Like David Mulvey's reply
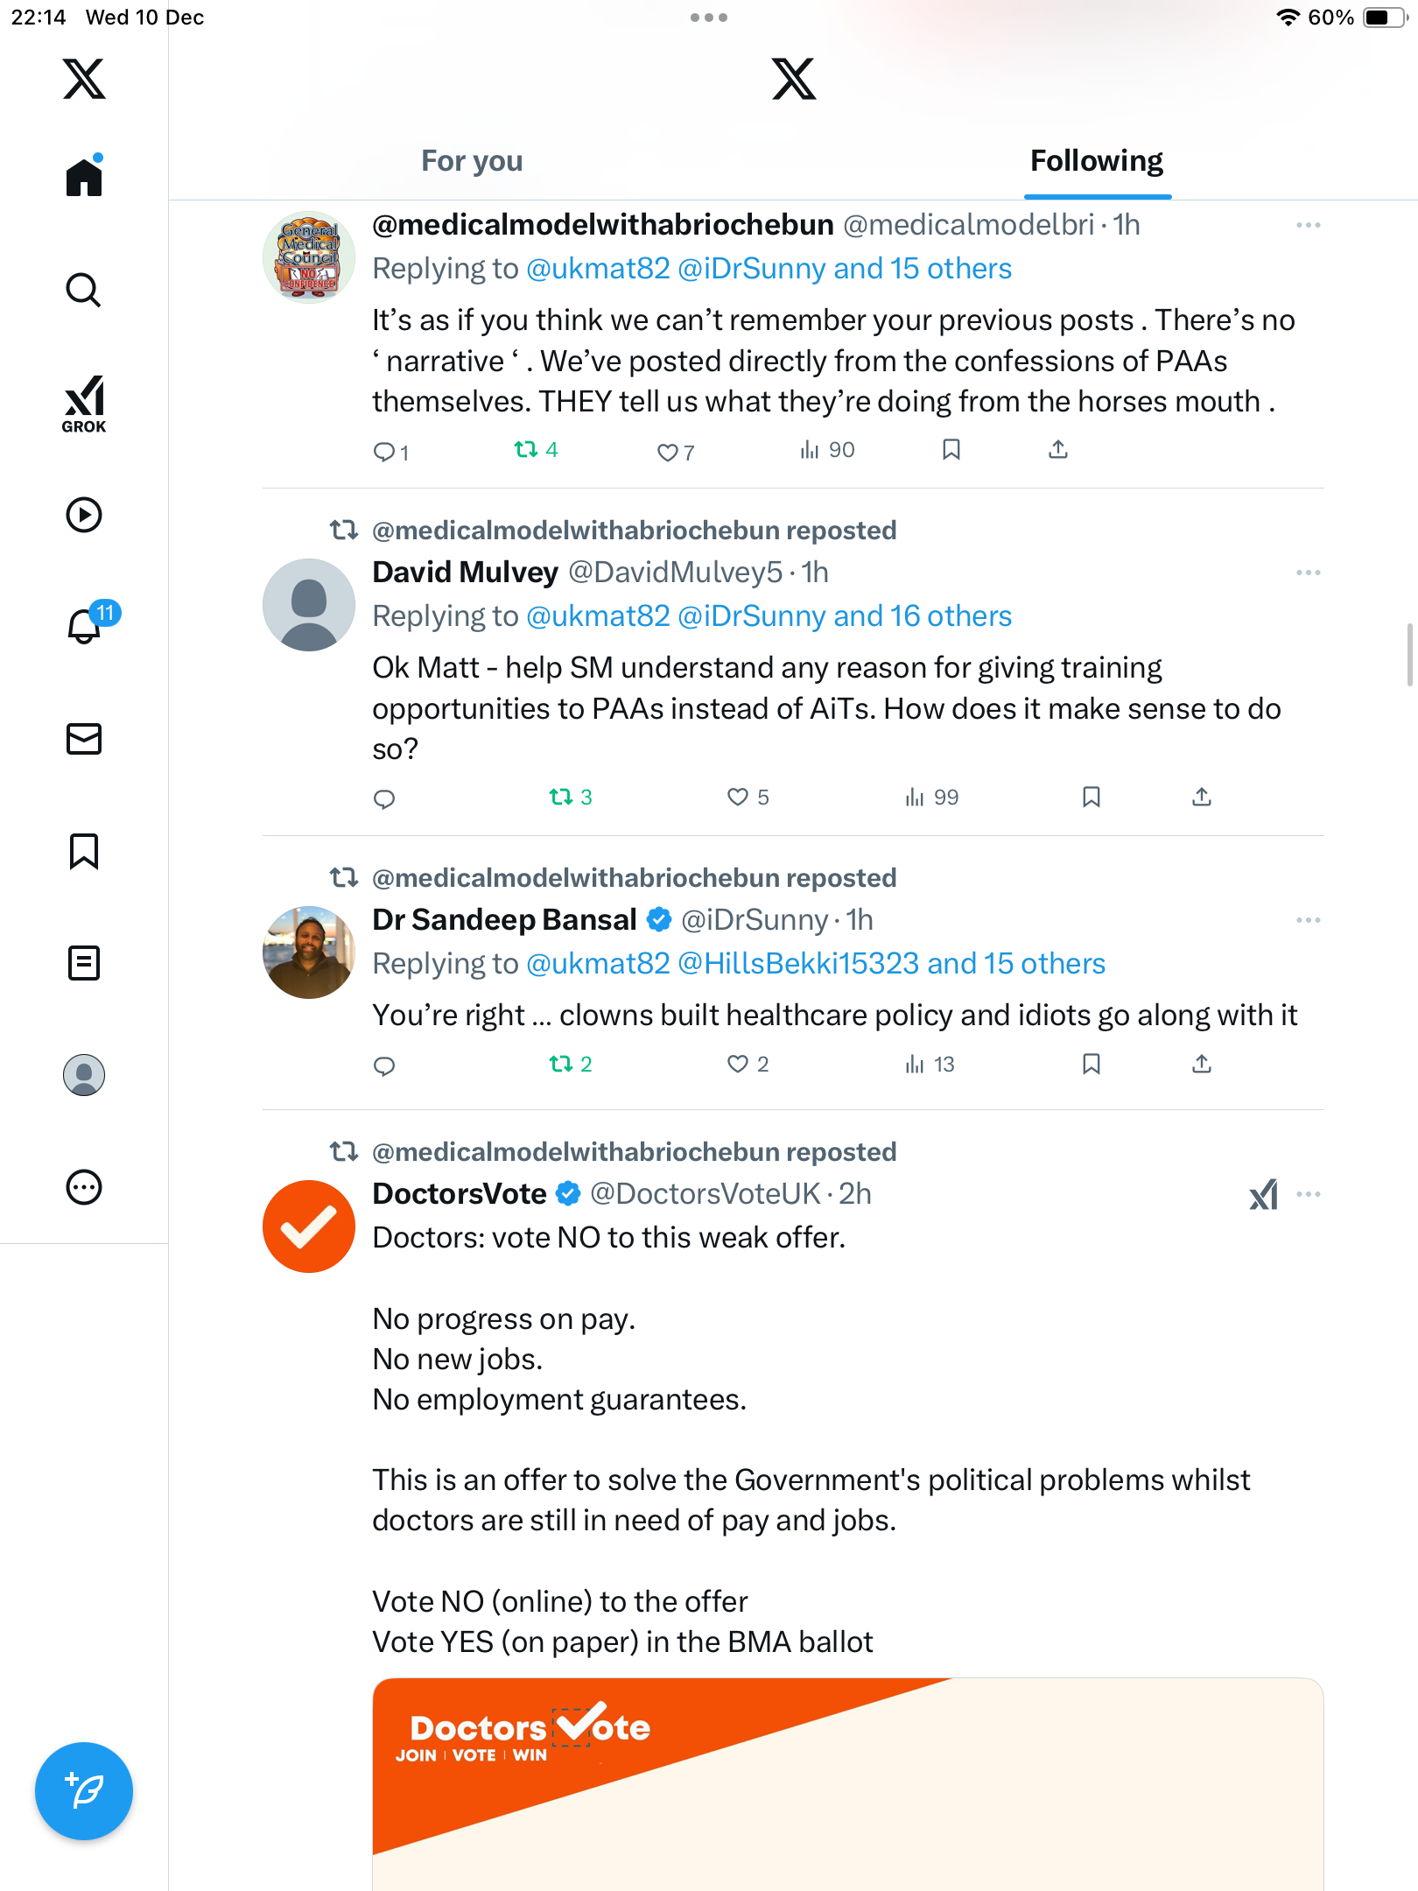This screenshot has height=1891, width=1418. tap(738, 797)
